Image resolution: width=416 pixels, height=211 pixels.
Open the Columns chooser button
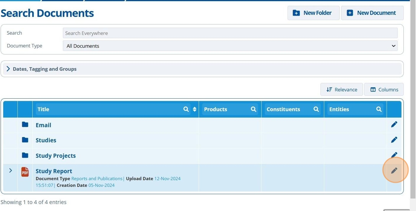pos(384,89)
